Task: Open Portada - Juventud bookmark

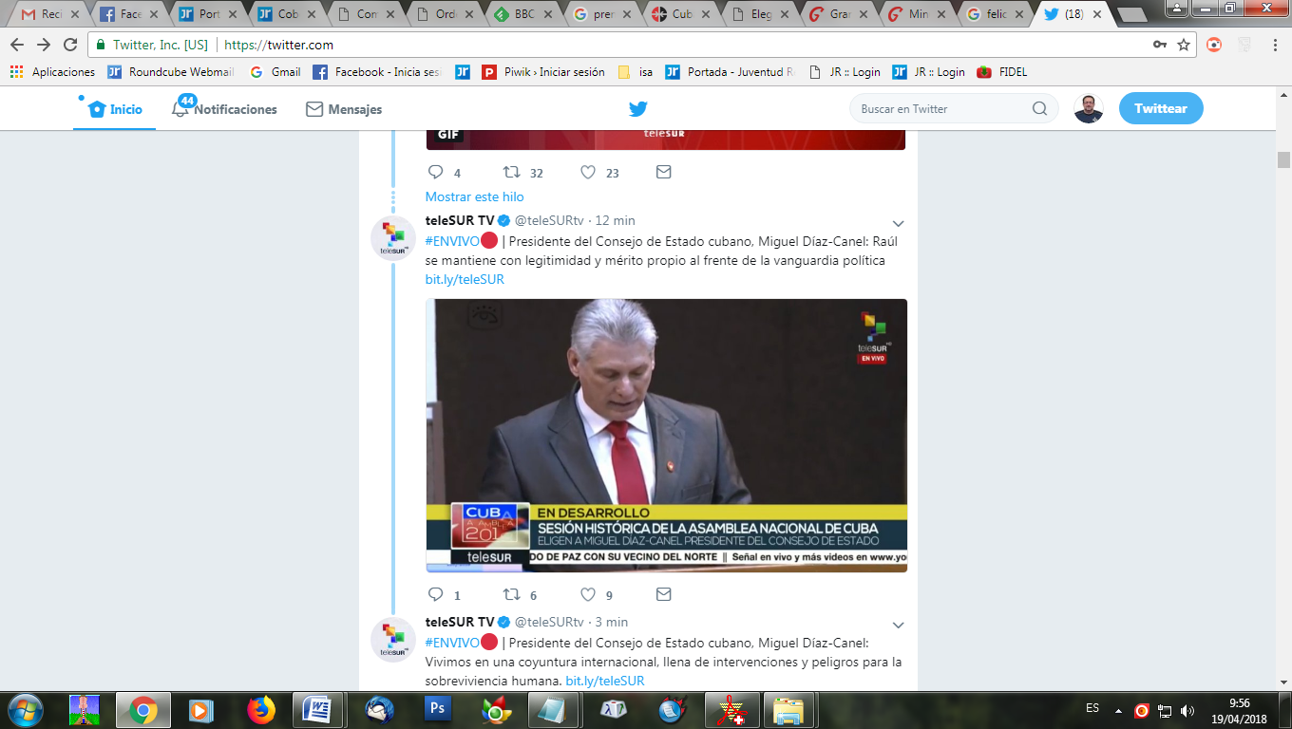Action: 731,71
